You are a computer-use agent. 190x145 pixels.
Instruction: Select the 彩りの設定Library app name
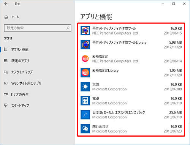click(x=105, y=71)
